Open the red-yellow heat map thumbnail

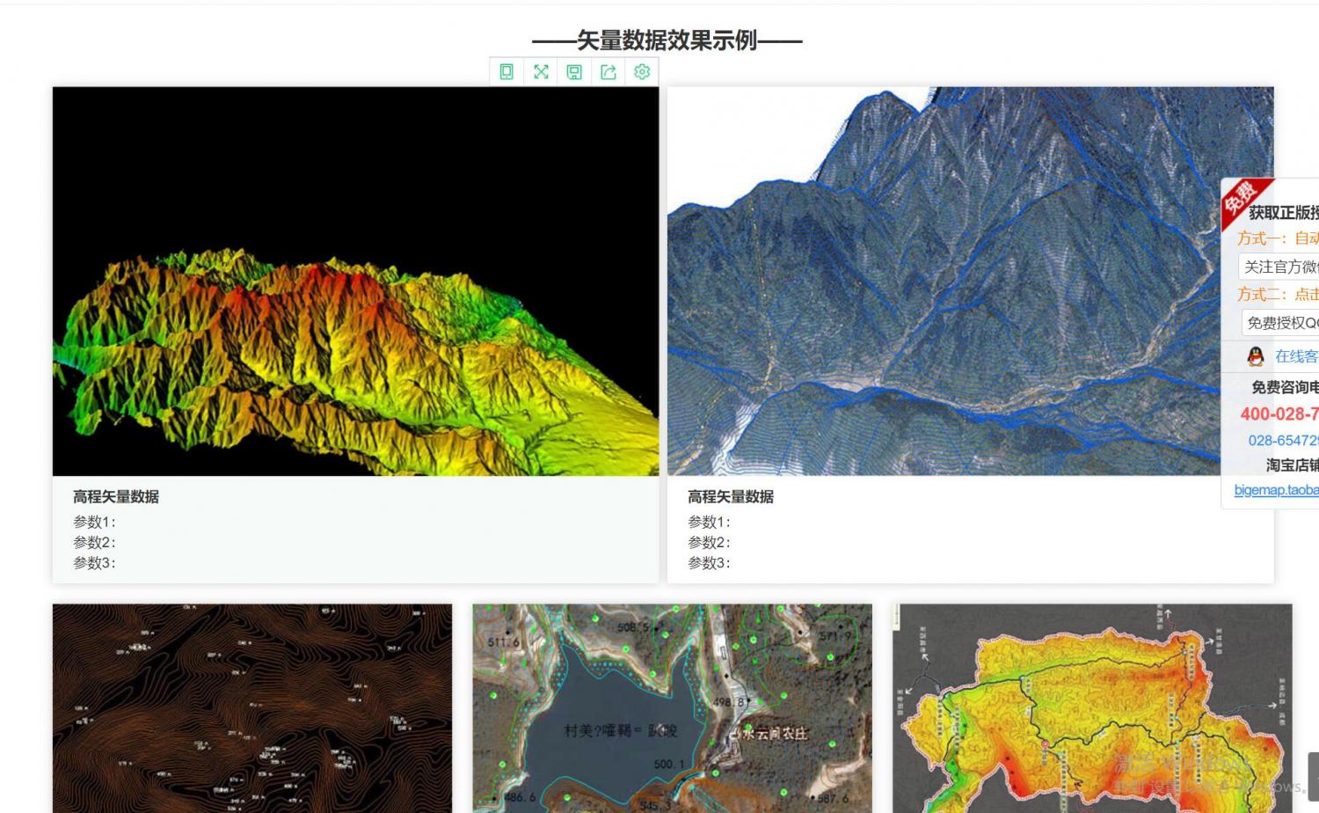1091,708
